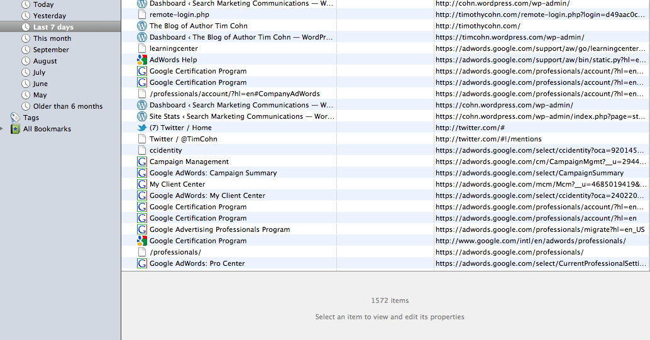Select Yesterday in the history sidebar
Screen dimensions: 650x340
pos(49,16)
